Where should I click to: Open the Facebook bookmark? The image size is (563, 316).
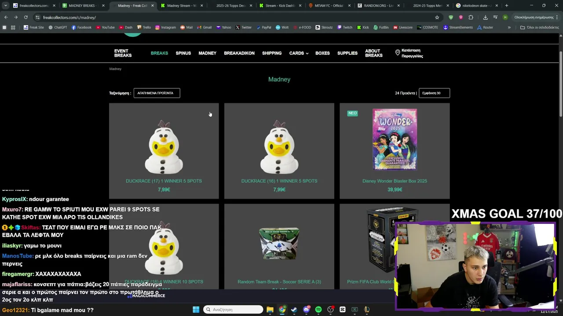click(81, 27)
